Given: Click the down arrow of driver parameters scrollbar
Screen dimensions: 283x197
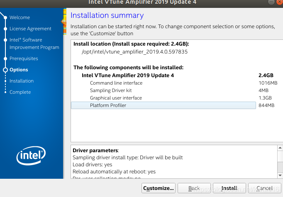Looking at the screenshot, I should point(280,175).
